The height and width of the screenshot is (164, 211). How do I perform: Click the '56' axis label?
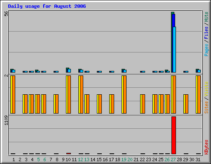click(6, 14)
